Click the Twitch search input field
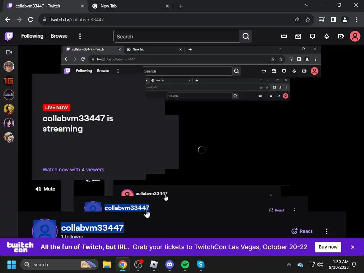Screen dimensions: 364x273 [x=176, y=37]
